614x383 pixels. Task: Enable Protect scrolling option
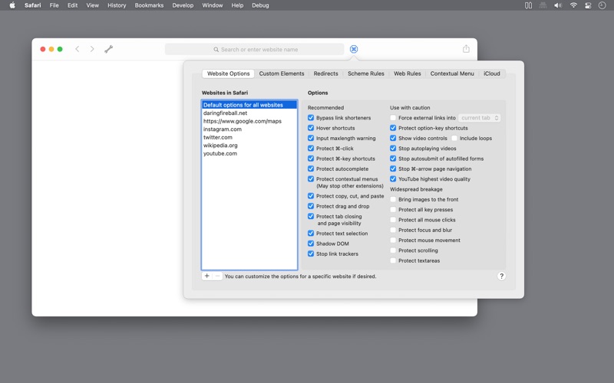[x=393, y=250]
